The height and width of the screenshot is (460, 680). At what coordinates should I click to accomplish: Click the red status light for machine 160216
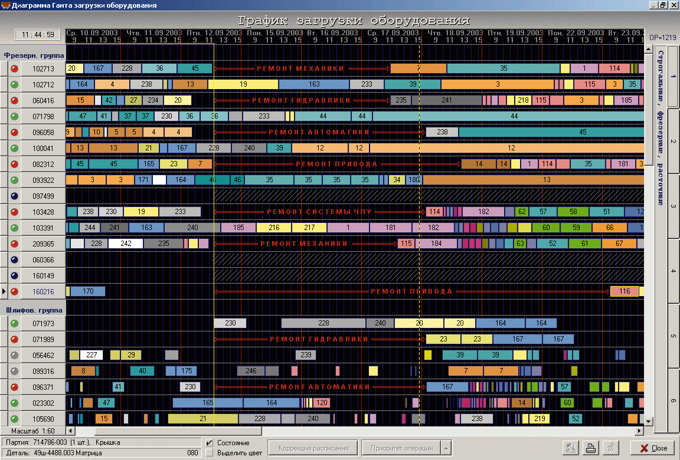click(x=15, y=291)
